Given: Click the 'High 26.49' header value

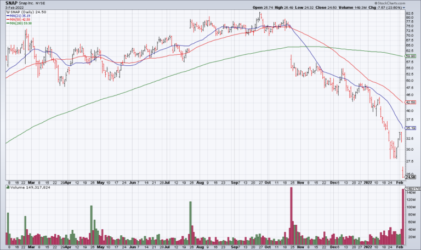Looking at the screenshot, I should [x=284, y=8].
